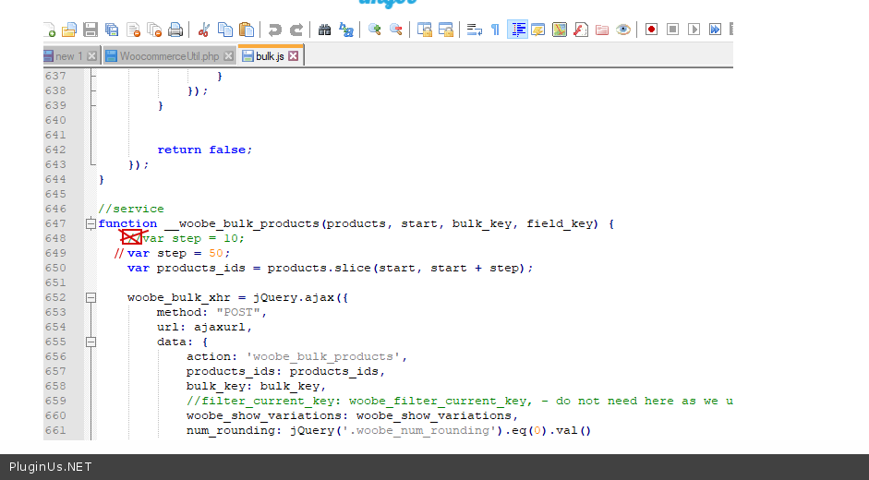Click line number 650 in the margin
The width and height of the screenshot is (869, 480).
tap(55, 268)
